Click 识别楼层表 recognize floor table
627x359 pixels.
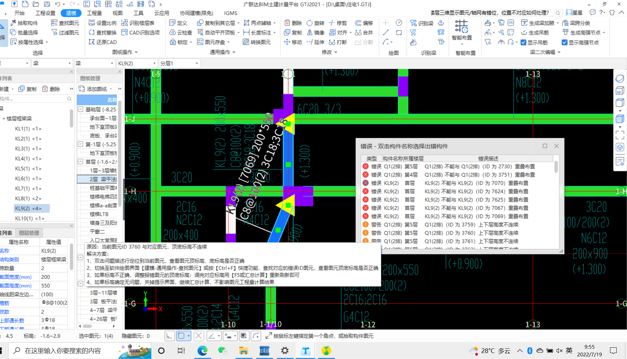(x=138, y=23)
